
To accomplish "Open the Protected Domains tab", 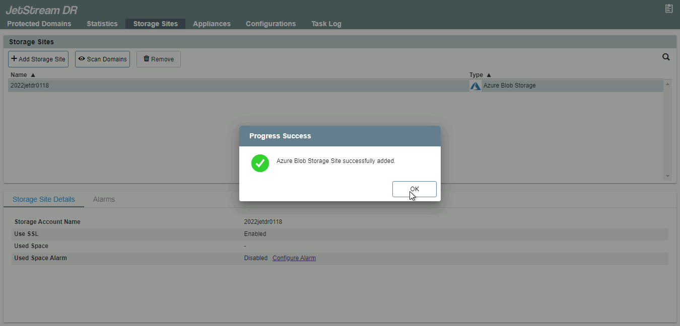I will 39,24.
